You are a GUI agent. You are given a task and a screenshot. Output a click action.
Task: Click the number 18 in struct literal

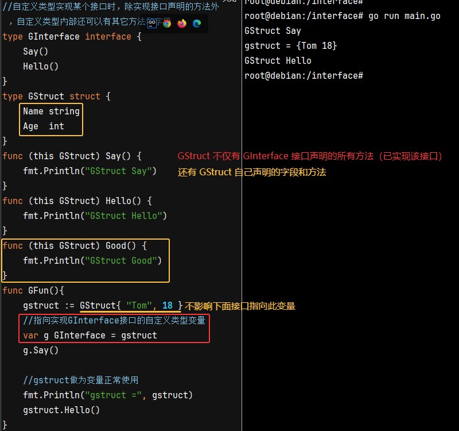click(168, 306)
